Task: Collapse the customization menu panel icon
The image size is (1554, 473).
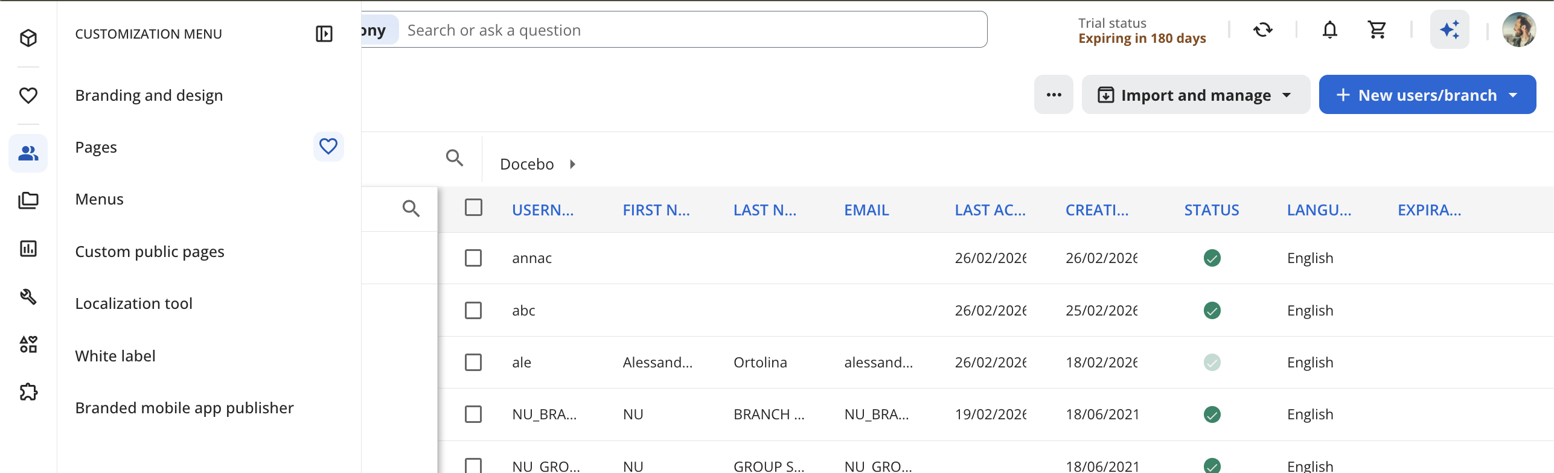Action: 324,34
